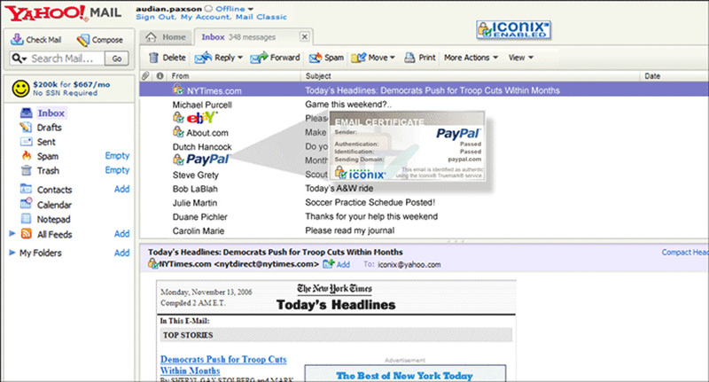Click the Forward toolbar button
709x382 pixels.
[x=275, y=58]
